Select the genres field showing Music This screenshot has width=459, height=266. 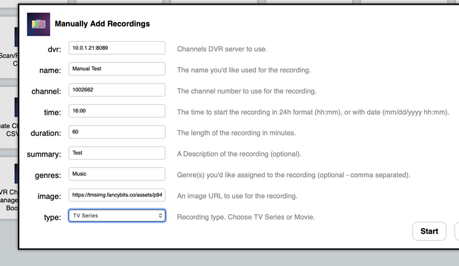coord(116,174)
